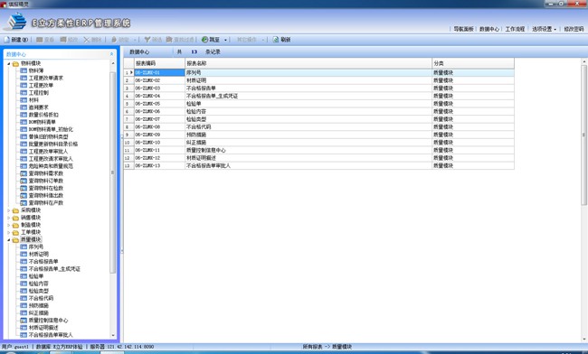This screenshot has height=354, width=588.
Task: Click the 检验单 cell in table row 5
Action: (308, 104)
